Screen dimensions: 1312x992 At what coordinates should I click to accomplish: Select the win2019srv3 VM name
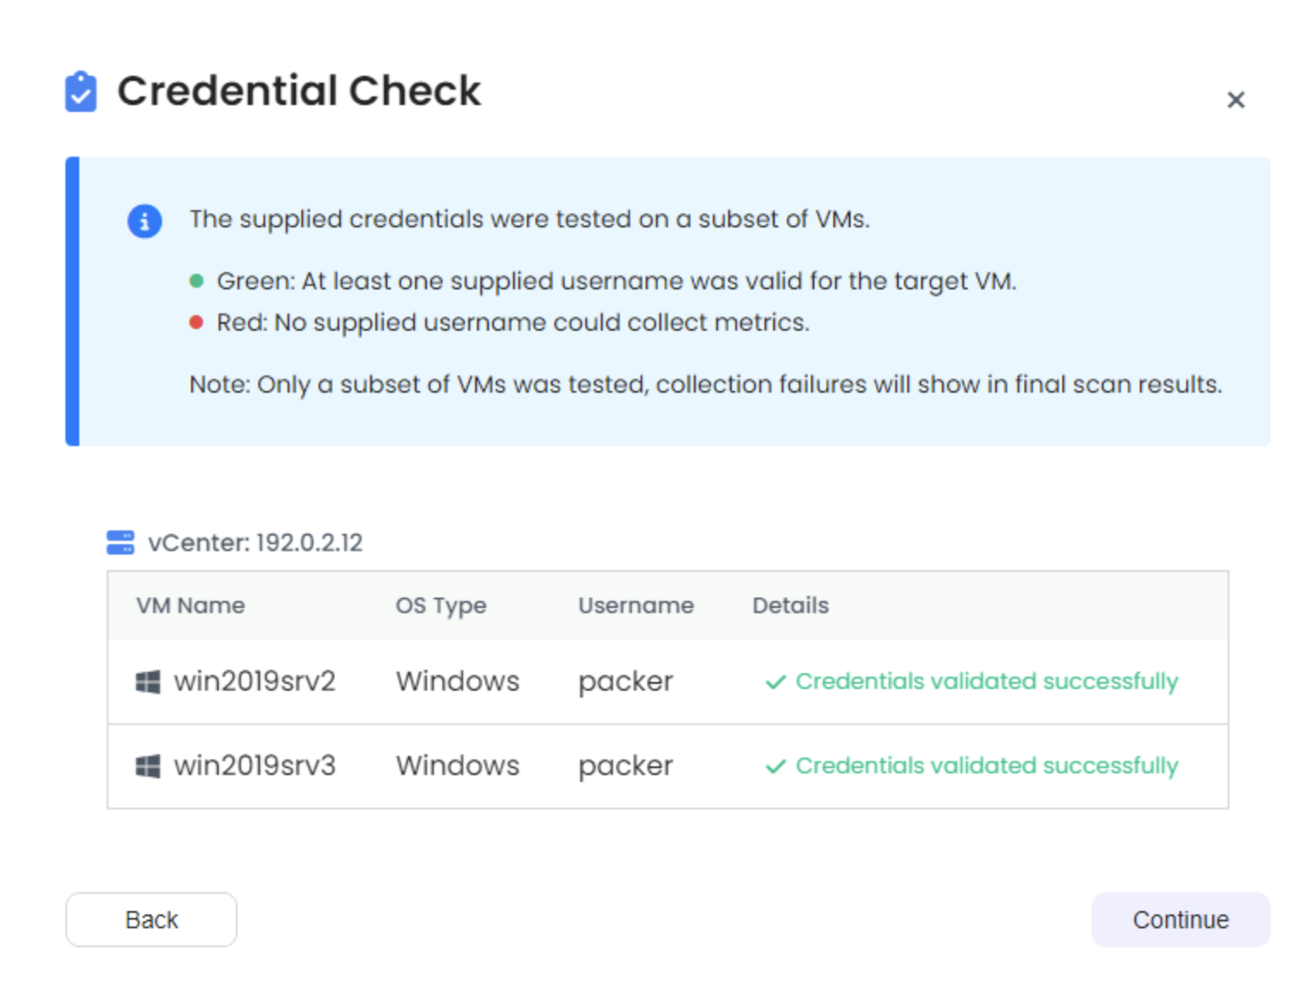coord(254,766)
